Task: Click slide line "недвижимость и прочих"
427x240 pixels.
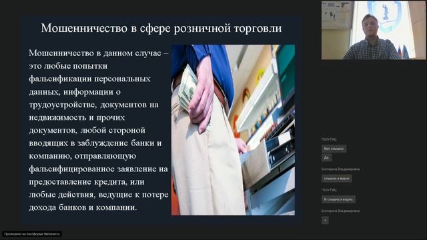Action: click(77, 117)
